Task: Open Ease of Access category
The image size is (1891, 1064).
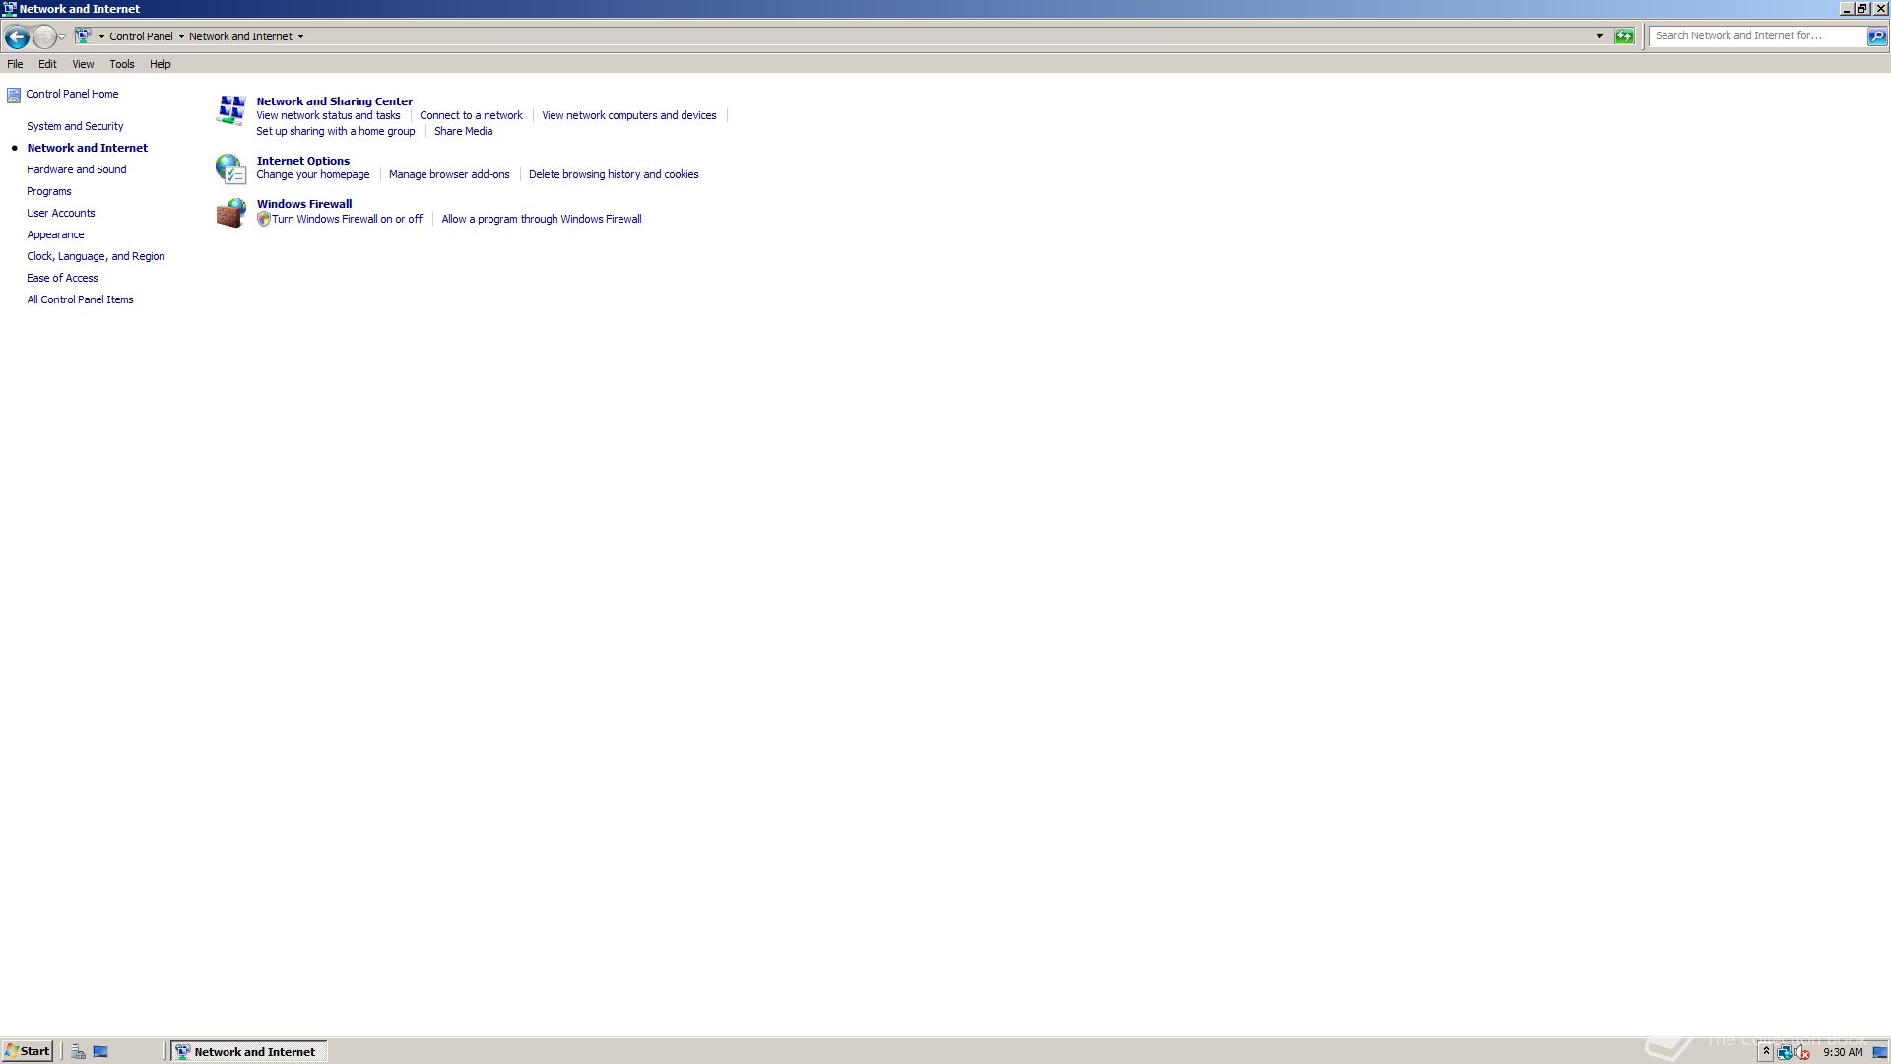Action: click(62, 278)
